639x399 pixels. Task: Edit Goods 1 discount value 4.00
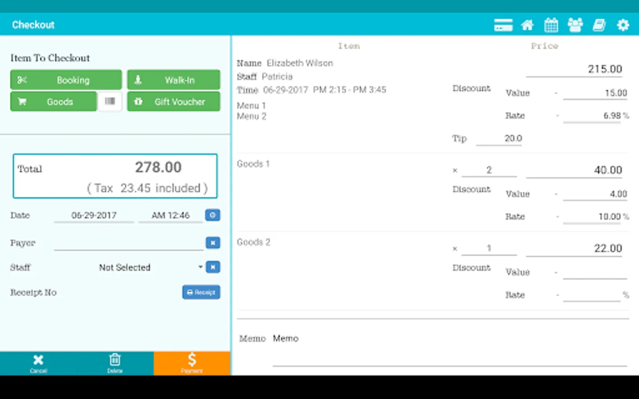595,194
